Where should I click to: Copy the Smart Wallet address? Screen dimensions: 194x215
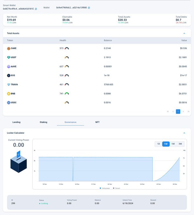pyautogui.click(x=36, y=9)
